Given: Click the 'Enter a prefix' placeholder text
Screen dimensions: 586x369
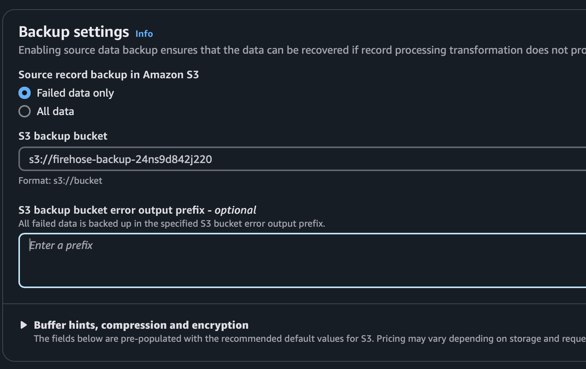Looking at the screenshot, I should coord(61,245).
